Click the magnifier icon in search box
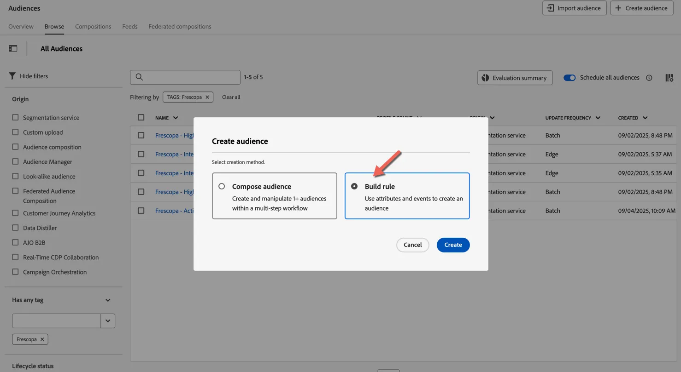The height and width of the screenshot is (372, 681). pyautogui.click(x=139, y=77)
